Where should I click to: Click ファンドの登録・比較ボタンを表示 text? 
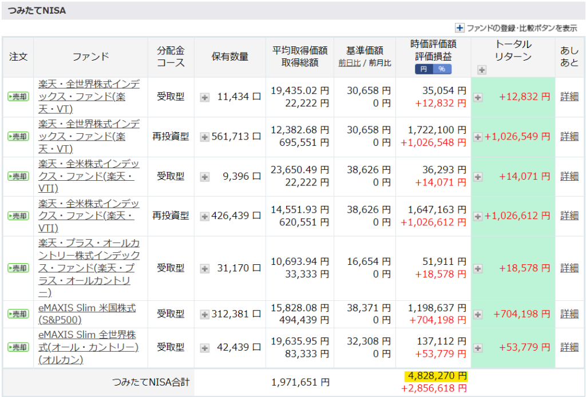coord(521,27)
